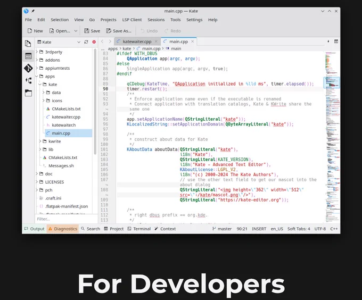Toggle the Project tool view
The image size is (362, 300).
[x=114, y=229]
